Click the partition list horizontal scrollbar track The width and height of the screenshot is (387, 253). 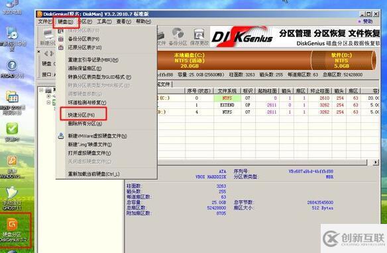coord(262,163)
